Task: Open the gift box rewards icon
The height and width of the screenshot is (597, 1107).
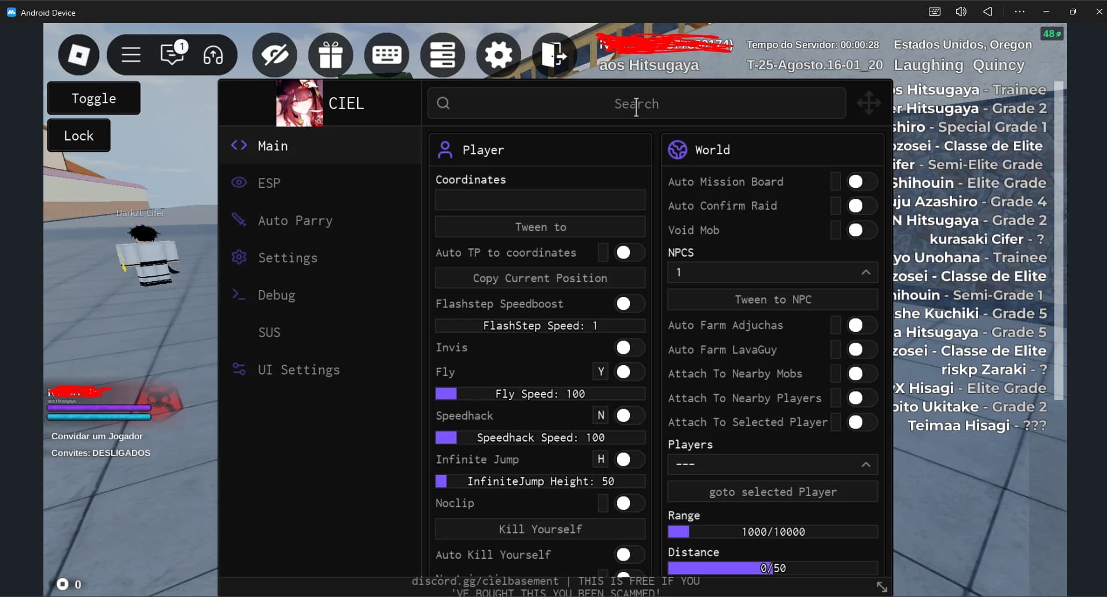Action: (331, 55)
